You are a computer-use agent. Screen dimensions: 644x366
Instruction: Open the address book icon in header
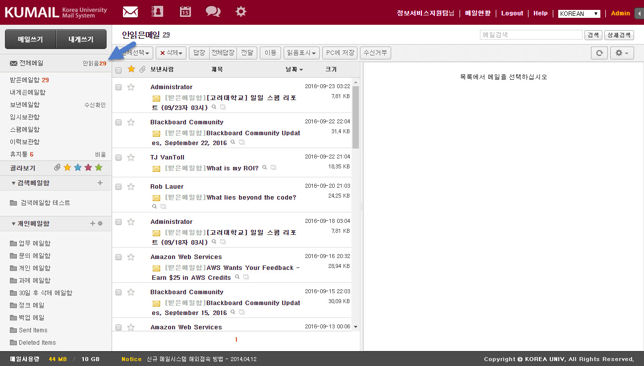pos(157,11)
